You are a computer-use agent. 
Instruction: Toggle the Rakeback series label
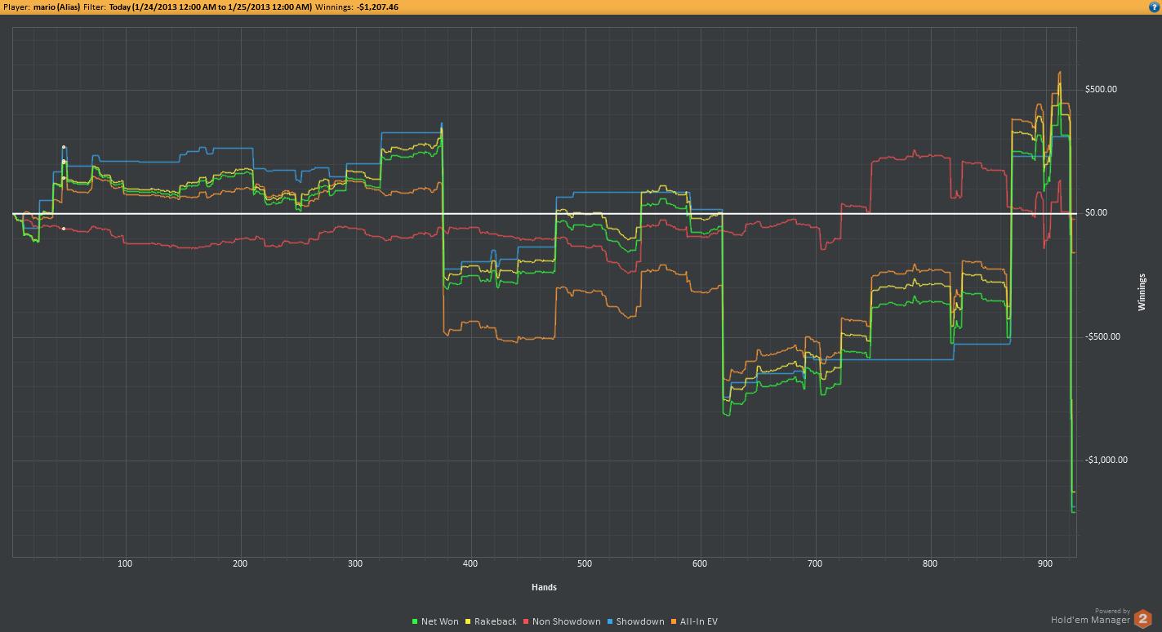496,622
